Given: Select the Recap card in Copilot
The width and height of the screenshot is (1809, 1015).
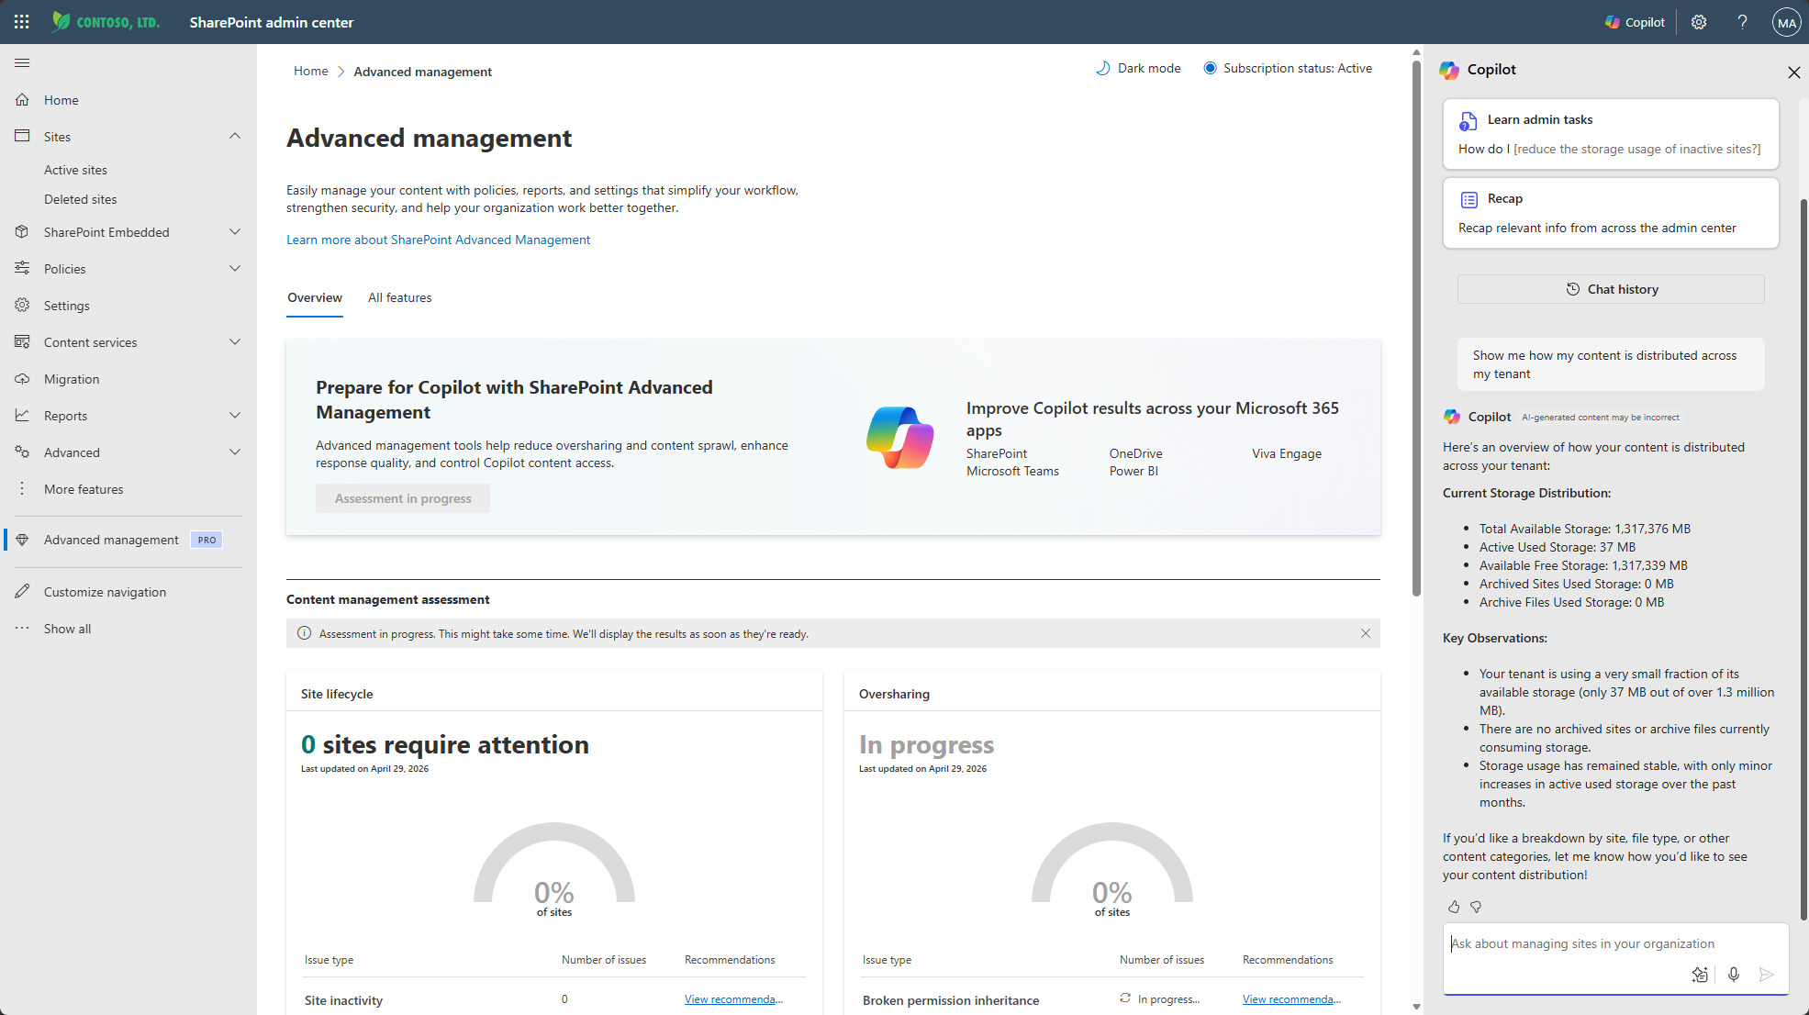Looking at the screenshot, I should pos(1611,213).
